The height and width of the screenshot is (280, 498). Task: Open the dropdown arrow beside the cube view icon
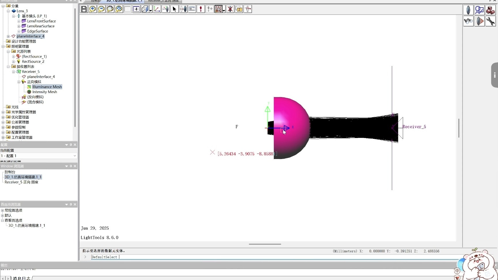(x=151, y=11)
